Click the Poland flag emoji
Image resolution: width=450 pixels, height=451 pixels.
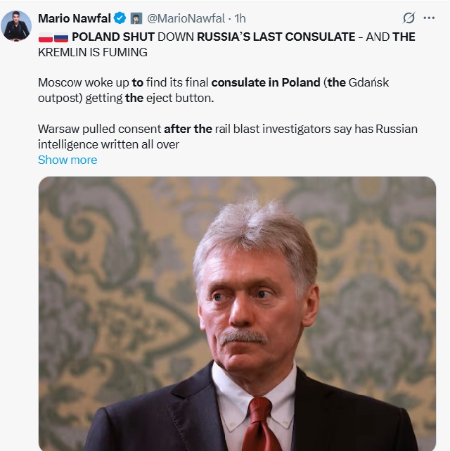click(x=45, y=37)
